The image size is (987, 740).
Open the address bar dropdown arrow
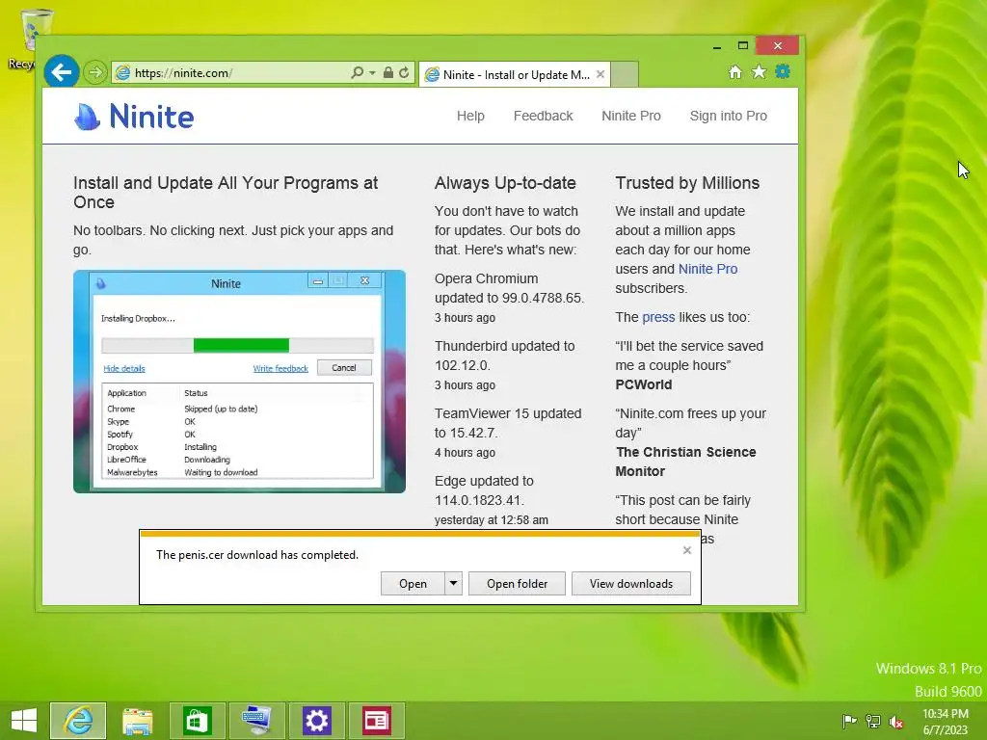[x=372, y=73]
